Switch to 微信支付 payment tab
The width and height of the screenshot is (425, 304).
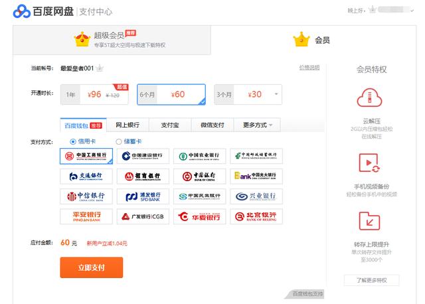point(212,125)
